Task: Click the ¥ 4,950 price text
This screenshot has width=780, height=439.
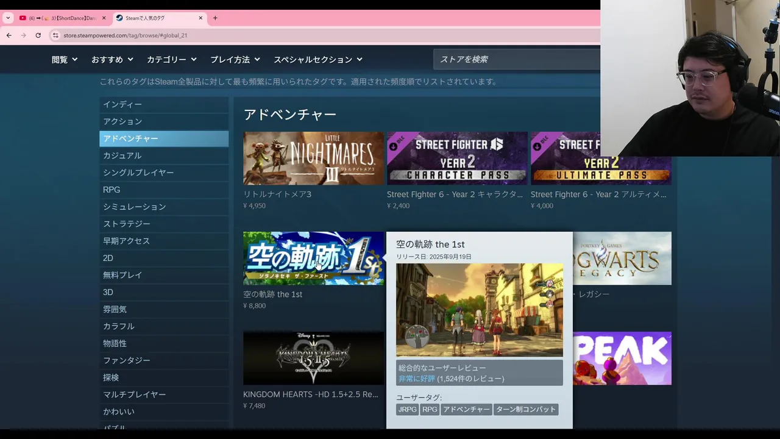Action: [x=254, y=205]
